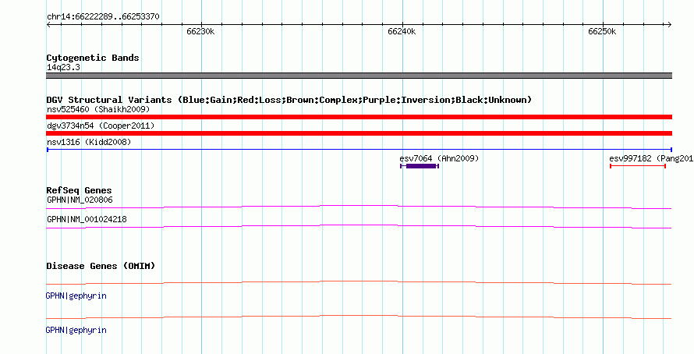Image resolution: width=694 pixels, height=354 pixels.
Task: Click the GPHN|NM_001024218 transcript label
Action: click(87, 219)
